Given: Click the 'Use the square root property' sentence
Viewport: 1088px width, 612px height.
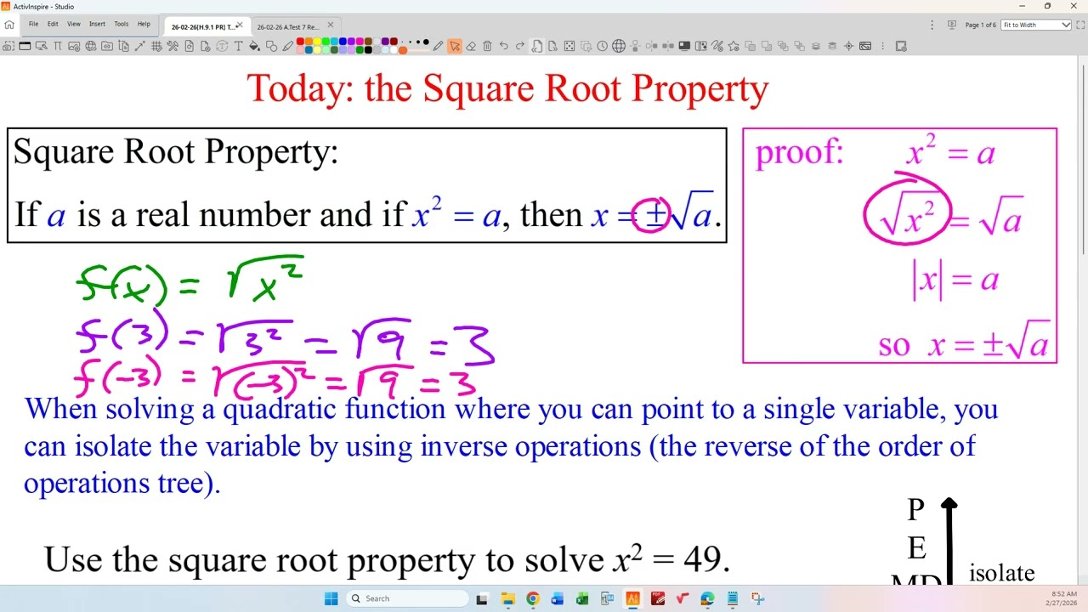Looking at the screenshot, I should (x=387, y=559).
